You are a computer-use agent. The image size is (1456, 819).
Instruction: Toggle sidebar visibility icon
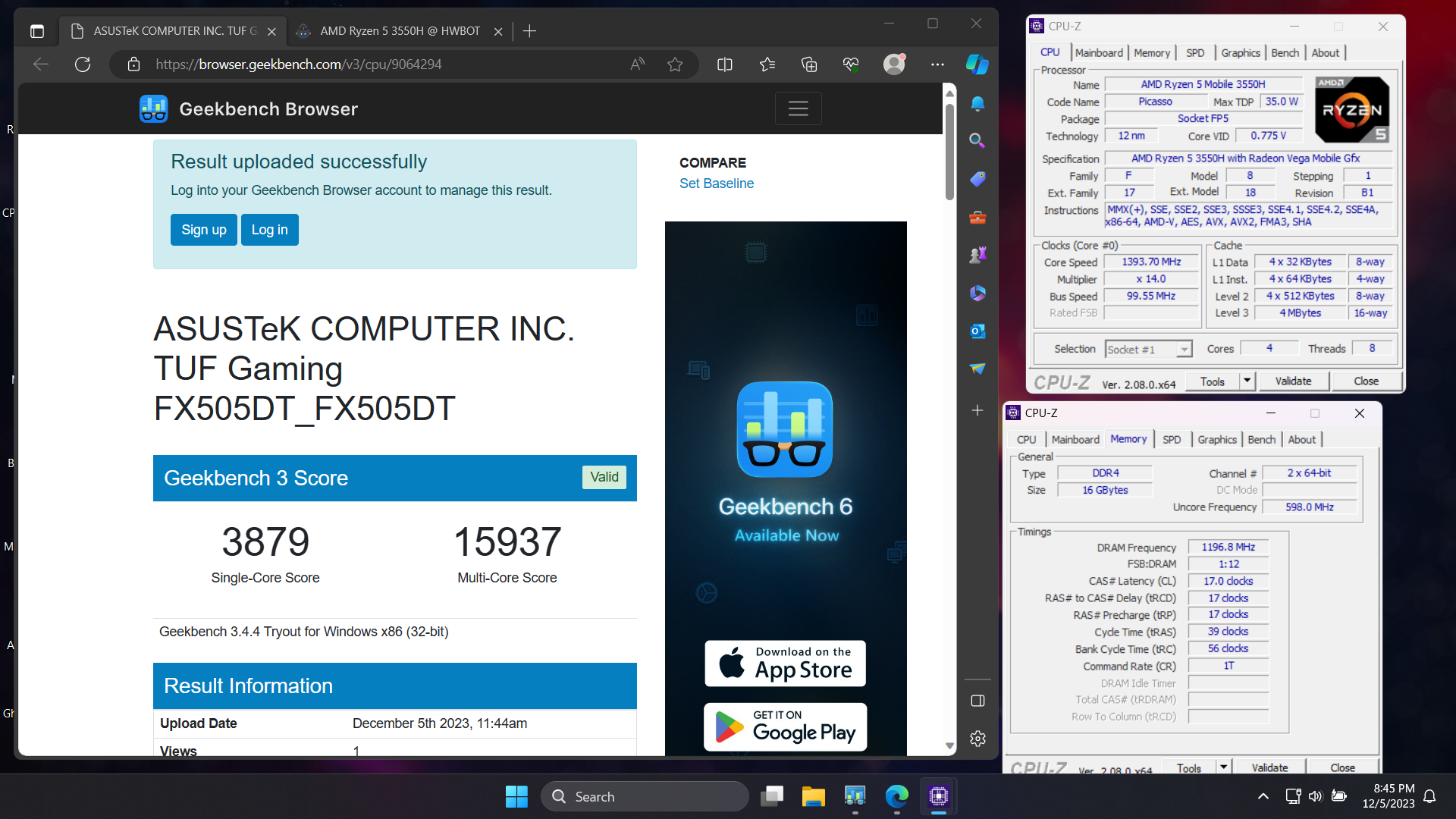point(977,701)
